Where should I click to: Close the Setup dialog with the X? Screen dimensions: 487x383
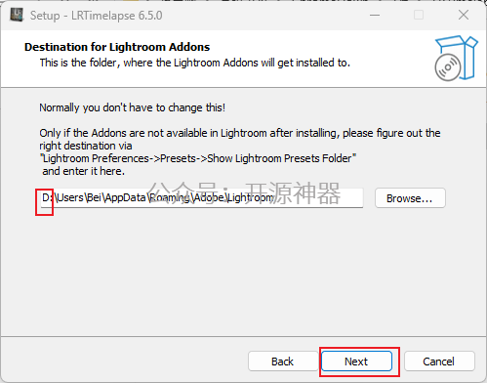[464, 15]
